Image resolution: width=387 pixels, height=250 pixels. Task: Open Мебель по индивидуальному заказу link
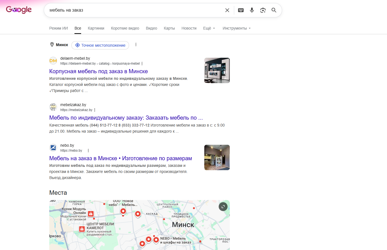coord(126,118)
